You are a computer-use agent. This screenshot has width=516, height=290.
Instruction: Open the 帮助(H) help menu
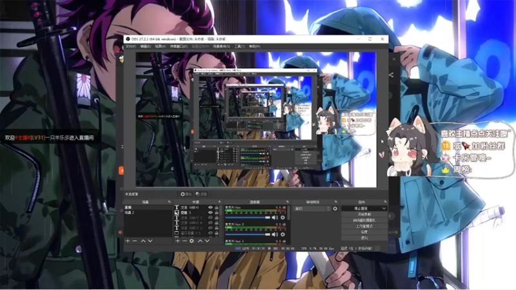click(x=254, y=46)
